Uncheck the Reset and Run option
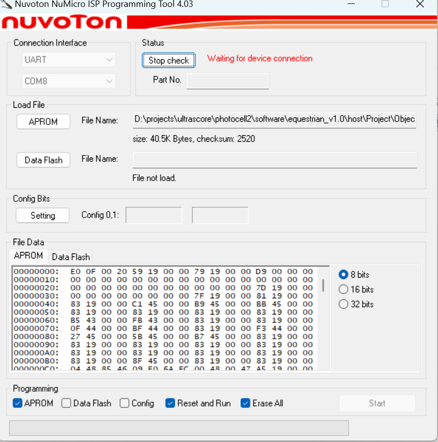The height and width of the screenshot is (442, 438). point(170,403)
